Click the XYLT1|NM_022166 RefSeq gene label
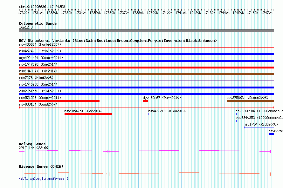283x188 pixels. (x=33, y=148)
